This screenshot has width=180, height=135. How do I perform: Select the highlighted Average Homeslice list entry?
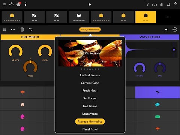pos(90,121)
